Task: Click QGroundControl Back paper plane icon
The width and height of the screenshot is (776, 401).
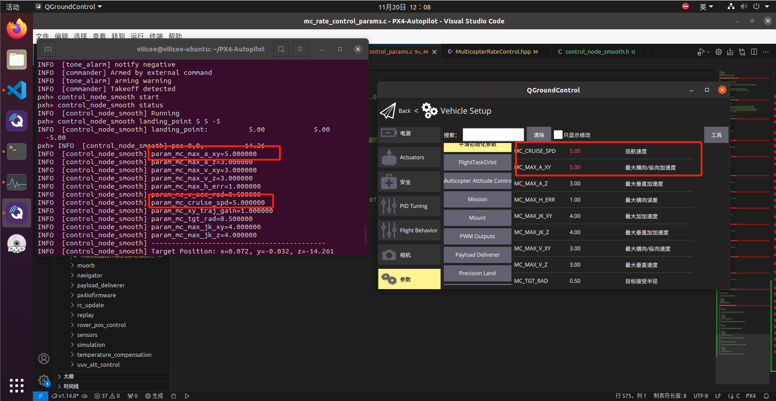Action: [388, 111]
